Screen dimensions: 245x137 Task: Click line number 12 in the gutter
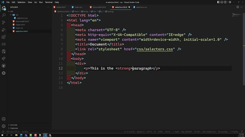(x=61, y=68)
